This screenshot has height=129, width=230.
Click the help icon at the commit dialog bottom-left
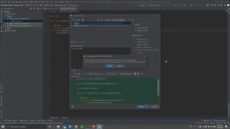[x=73, y=107]
